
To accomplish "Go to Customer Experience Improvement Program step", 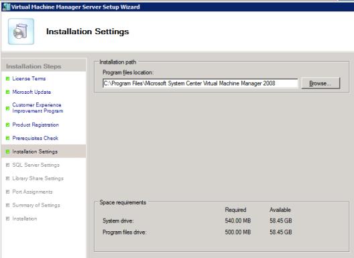I will tap(38, 108).
